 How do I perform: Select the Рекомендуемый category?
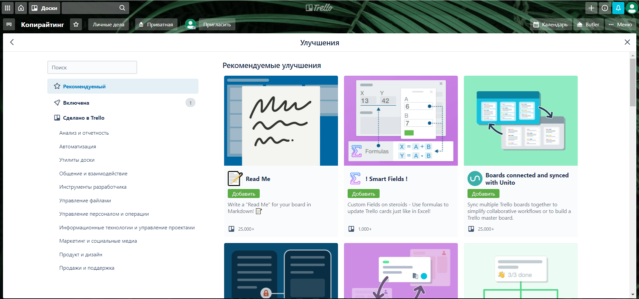[123, 86]
